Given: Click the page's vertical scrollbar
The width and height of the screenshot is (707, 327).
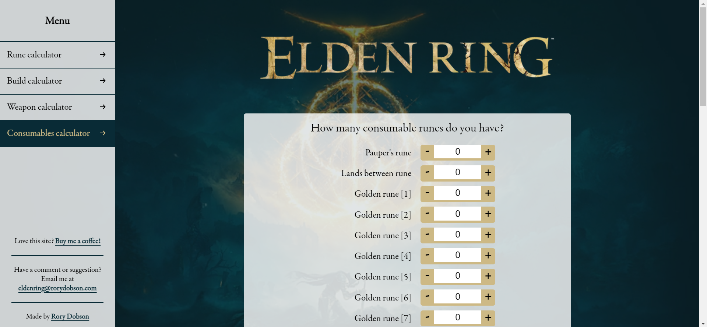Looking at the screenshot, I should point(703,55).
